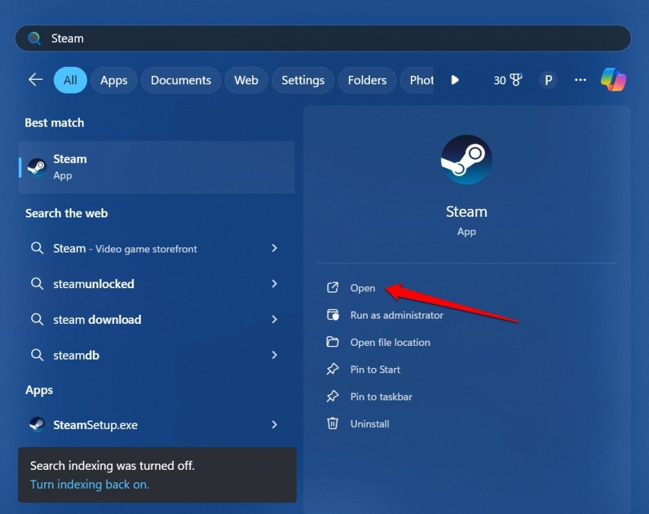Click the P profile avatar
The width and height of the screenshot is (649, 514).
548,80
